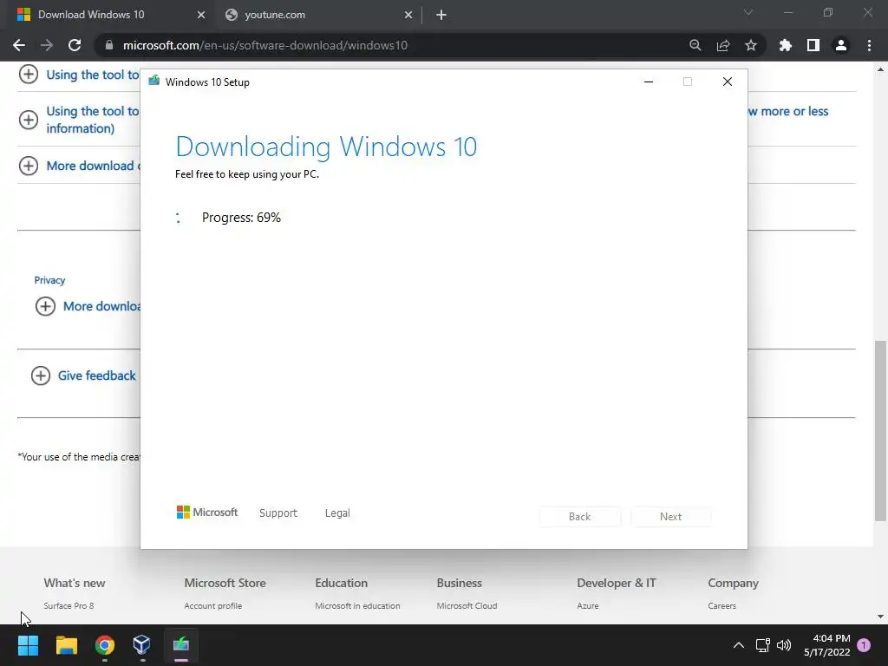Close the youtune.com tab
Screen dimensions: 888x666
[408, 16]
